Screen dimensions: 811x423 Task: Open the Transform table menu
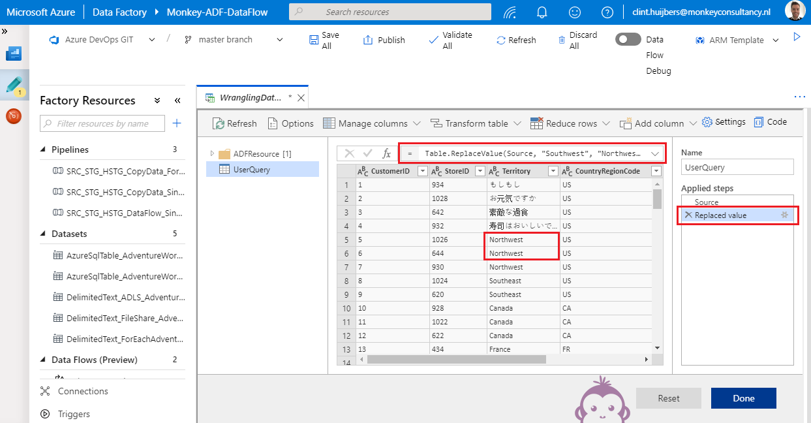tap(476, 123)
